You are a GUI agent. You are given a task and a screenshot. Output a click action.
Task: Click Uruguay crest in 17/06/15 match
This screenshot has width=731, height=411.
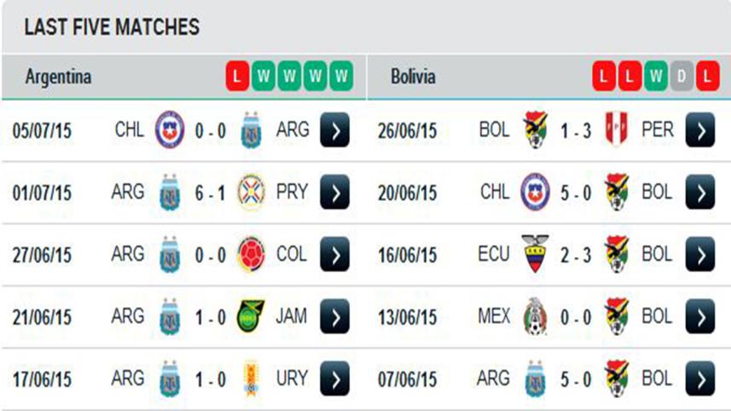click(x=251, y=379)
